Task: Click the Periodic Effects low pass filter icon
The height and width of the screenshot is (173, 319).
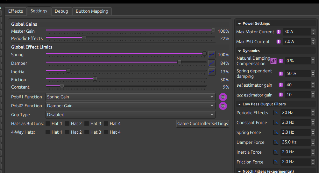Action: coord(276,113)
